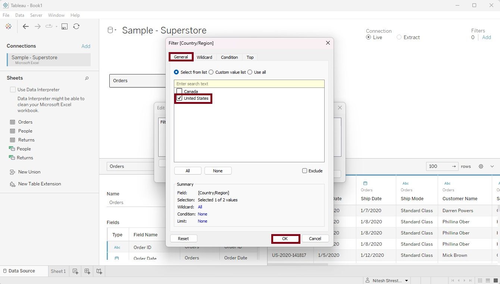The height and width of the screenshot is (284, 500).
Task: Add a new worksheet with the tab icon
Action: point(75,271)
